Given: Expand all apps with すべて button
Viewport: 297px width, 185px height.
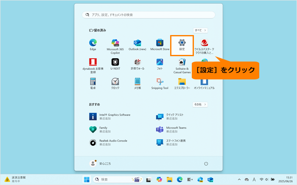Looking at the screenshot, I should pos(200,30).
